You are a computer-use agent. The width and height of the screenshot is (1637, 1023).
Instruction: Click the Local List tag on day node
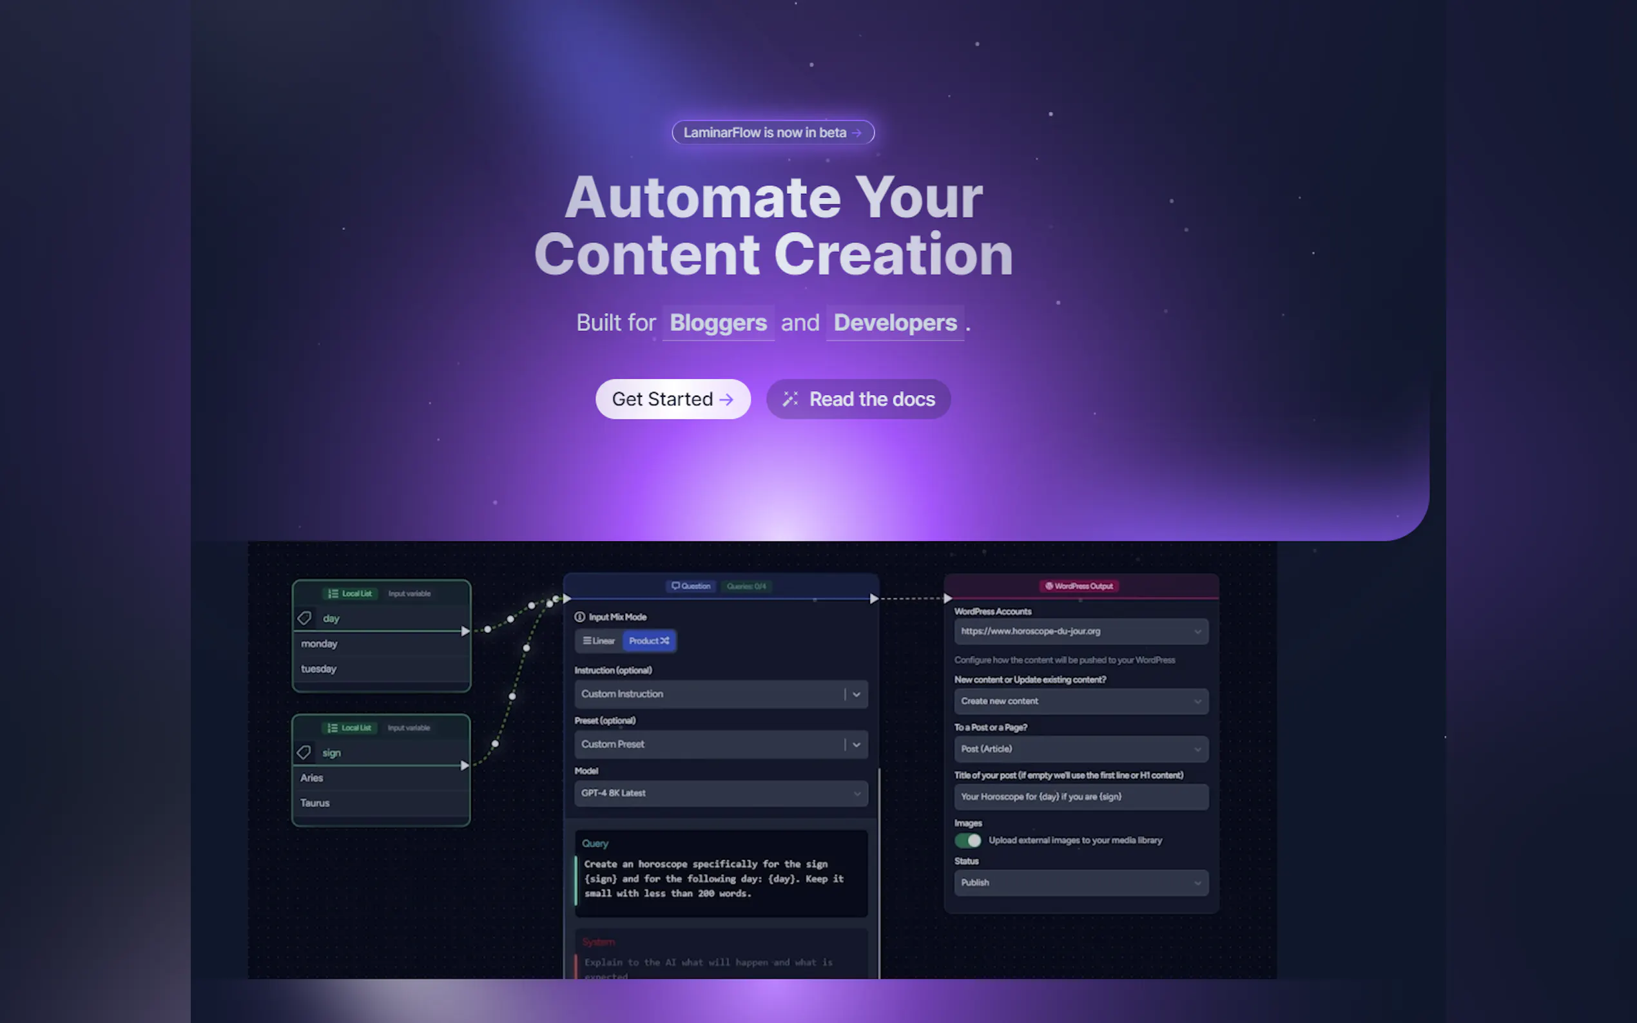(350, 593)
